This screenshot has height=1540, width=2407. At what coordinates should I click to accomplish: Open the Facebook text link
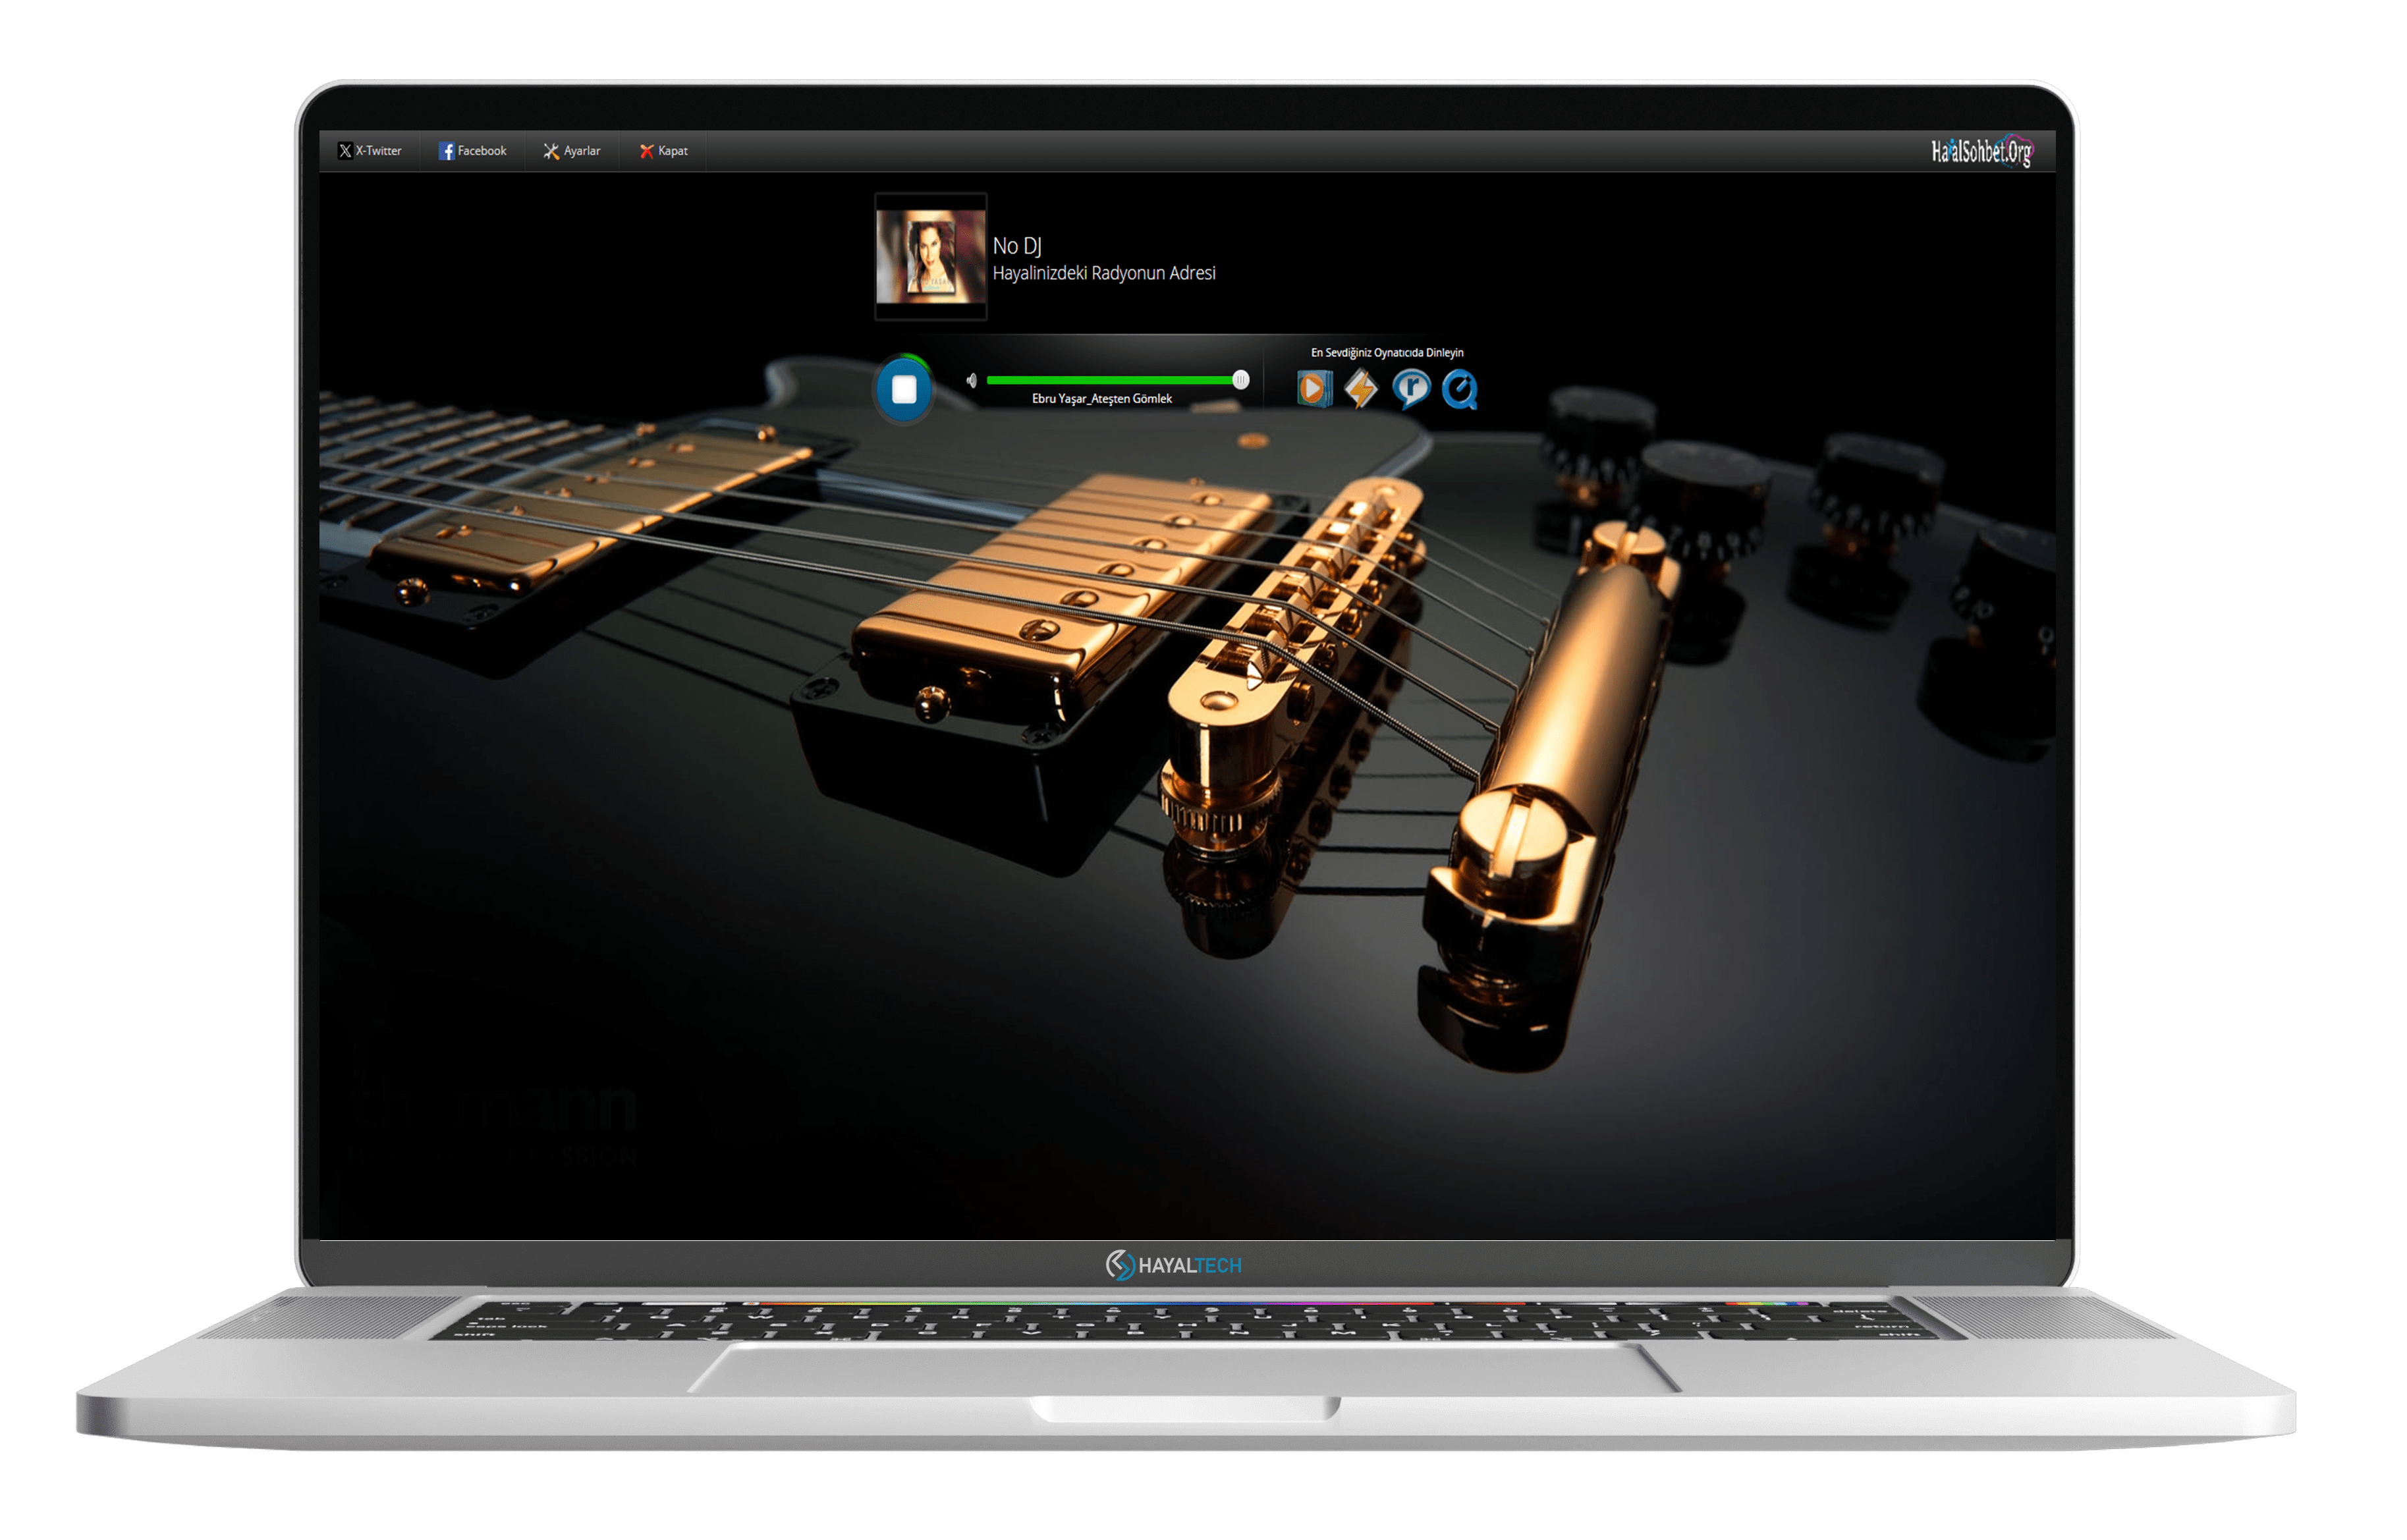tap(482, 151)
